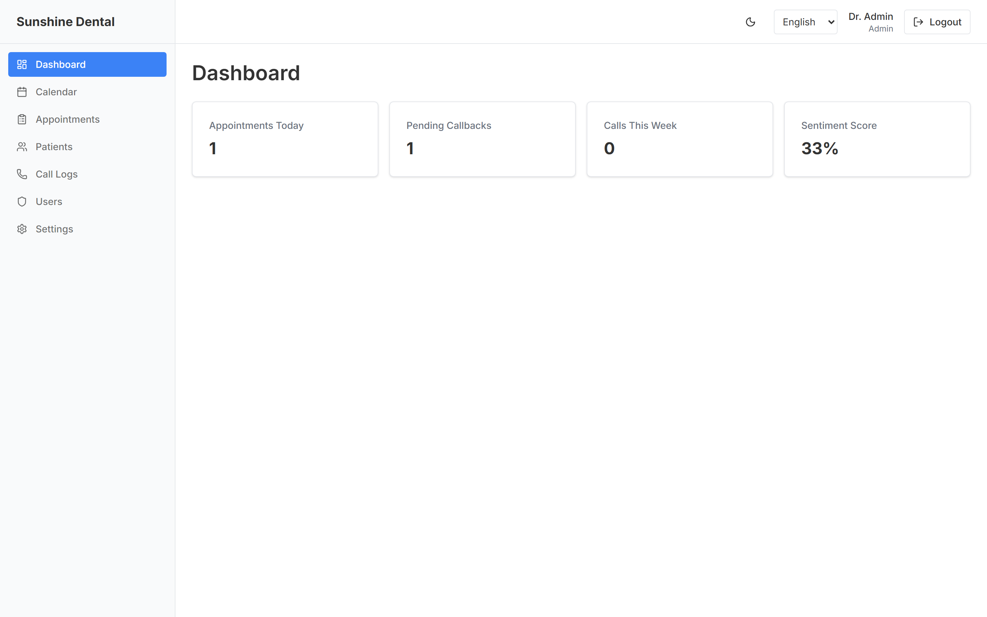Click the Dashboard grid icon in sidebar
The height and width of the screenshot is (617, 987).
click(x=22, y=64)
